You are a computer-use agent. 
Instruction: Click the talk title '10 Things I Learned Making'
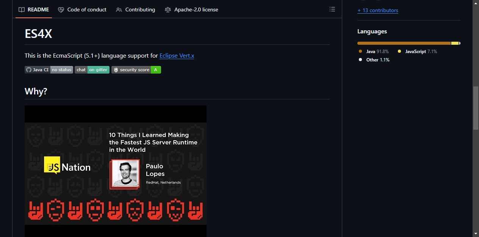coord(149,135)
